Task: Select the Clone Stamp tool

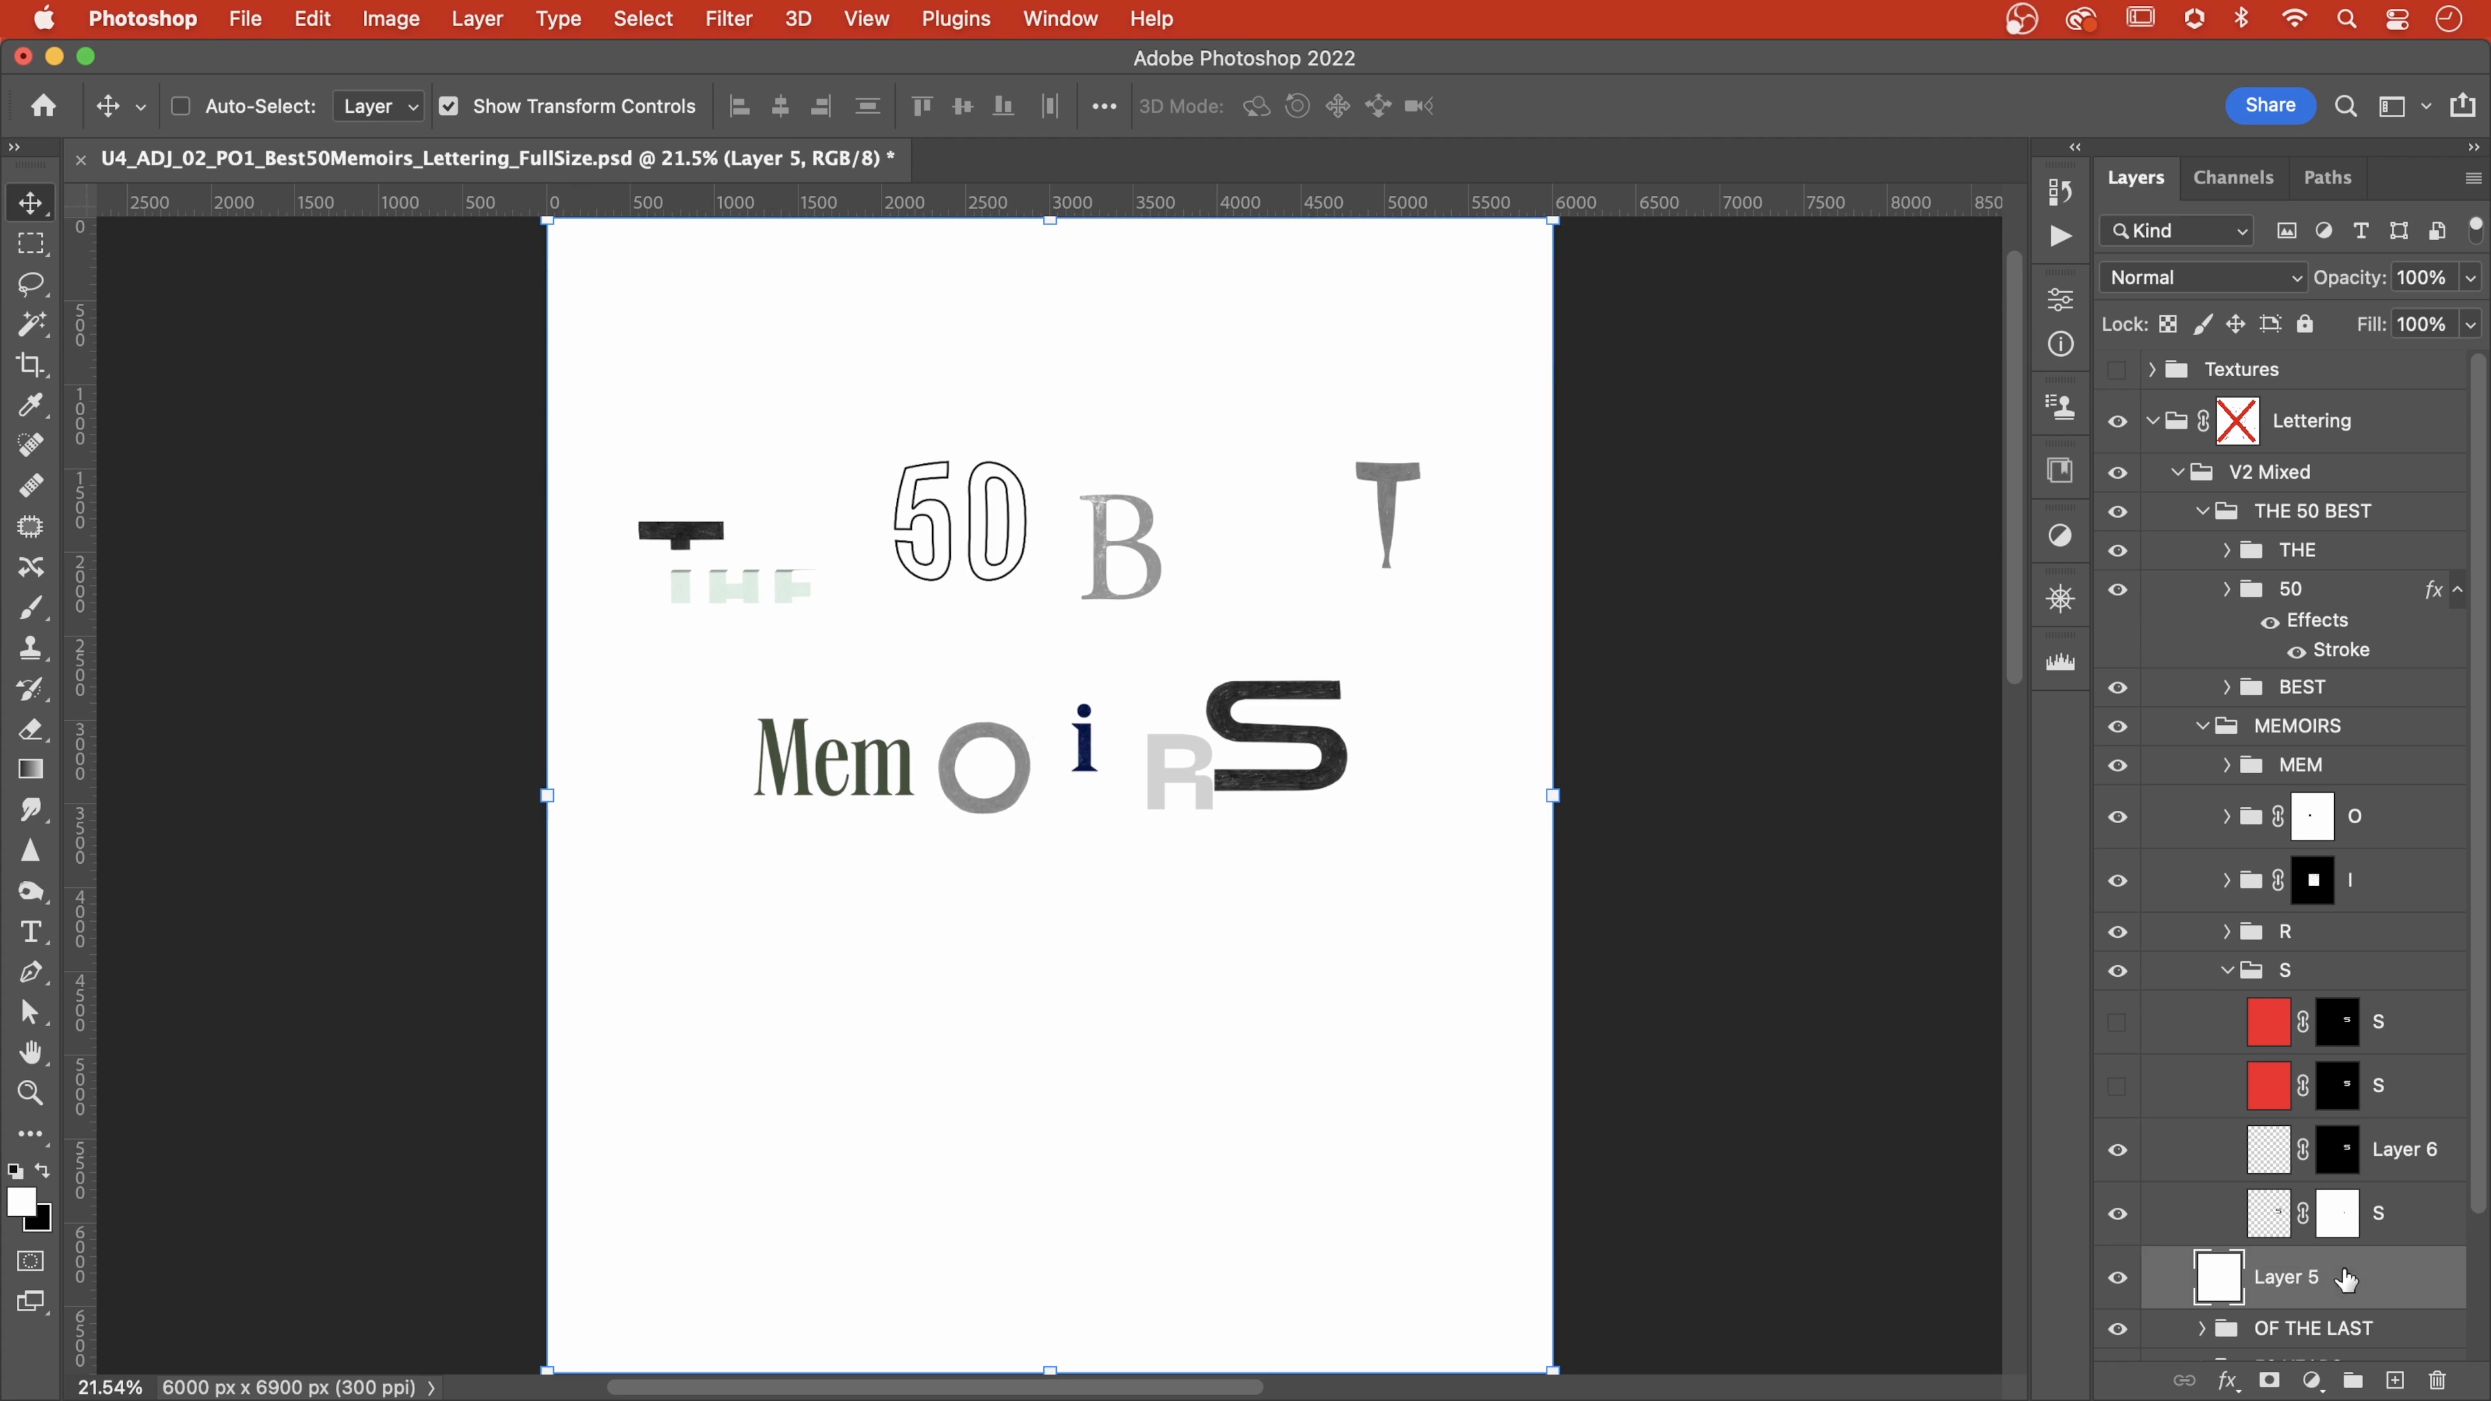Action: [x=31, y=648]
